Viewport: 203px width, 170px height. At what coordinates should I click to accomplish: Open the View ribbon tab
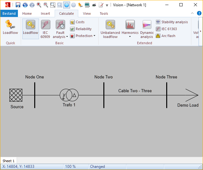[x=87, y=13]
